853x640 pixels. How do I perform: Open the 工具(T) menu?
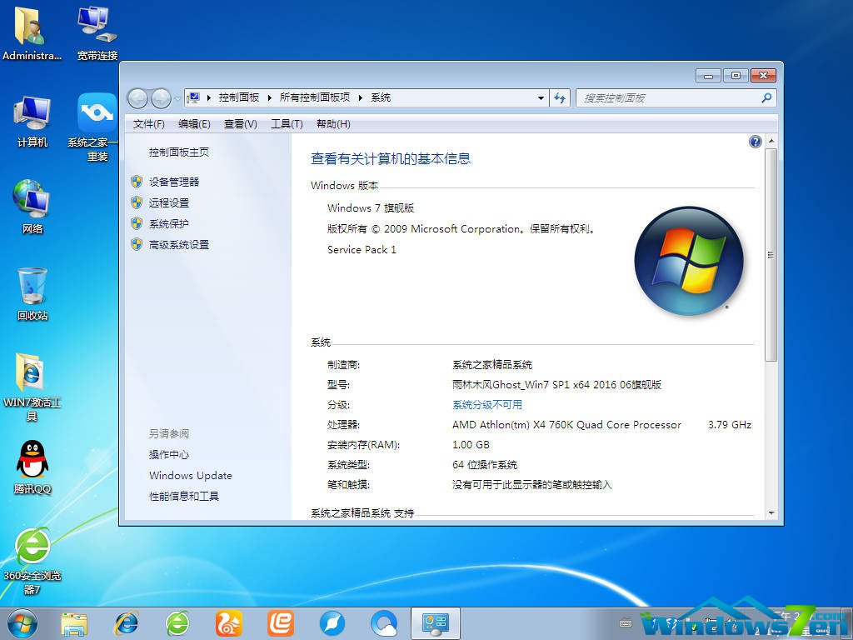point(287,123)
